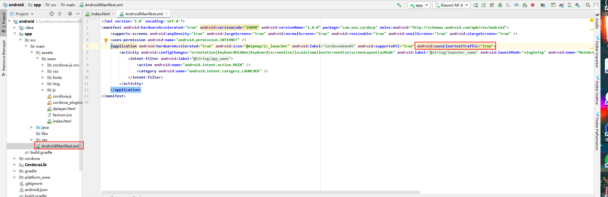Click the 'src' breadcrumb in navigation bar
Viewport: 608px width, 197px height.
51,5
